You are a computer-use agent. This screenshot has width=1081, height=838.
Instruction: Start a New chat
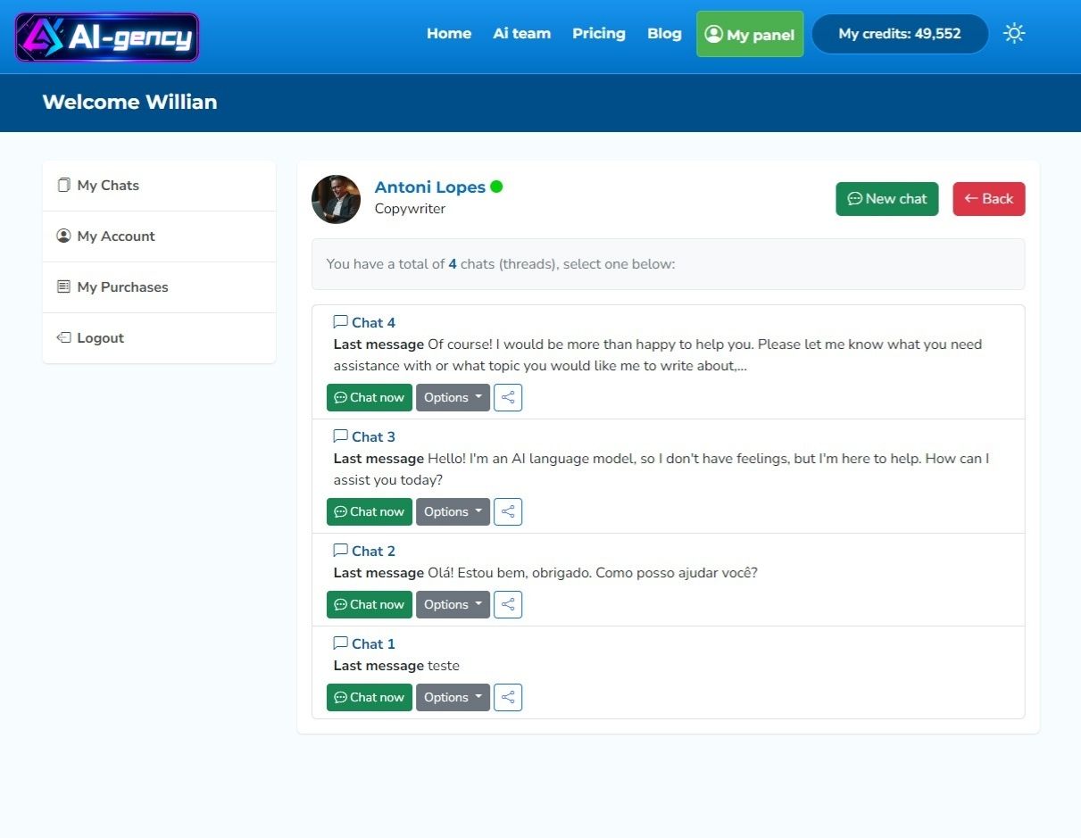point(886,199)
